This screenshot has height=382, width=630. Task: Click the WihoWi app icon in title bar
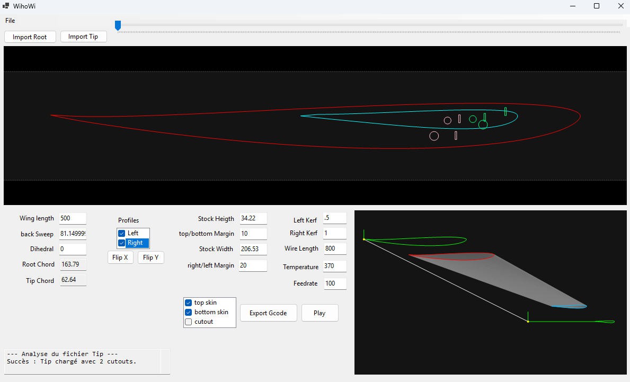point(6,6)
